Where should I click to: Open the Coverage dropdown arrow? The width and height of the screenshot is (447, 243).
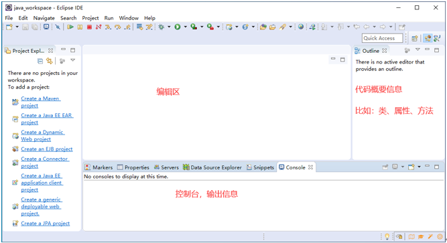[x=202, y=27]
